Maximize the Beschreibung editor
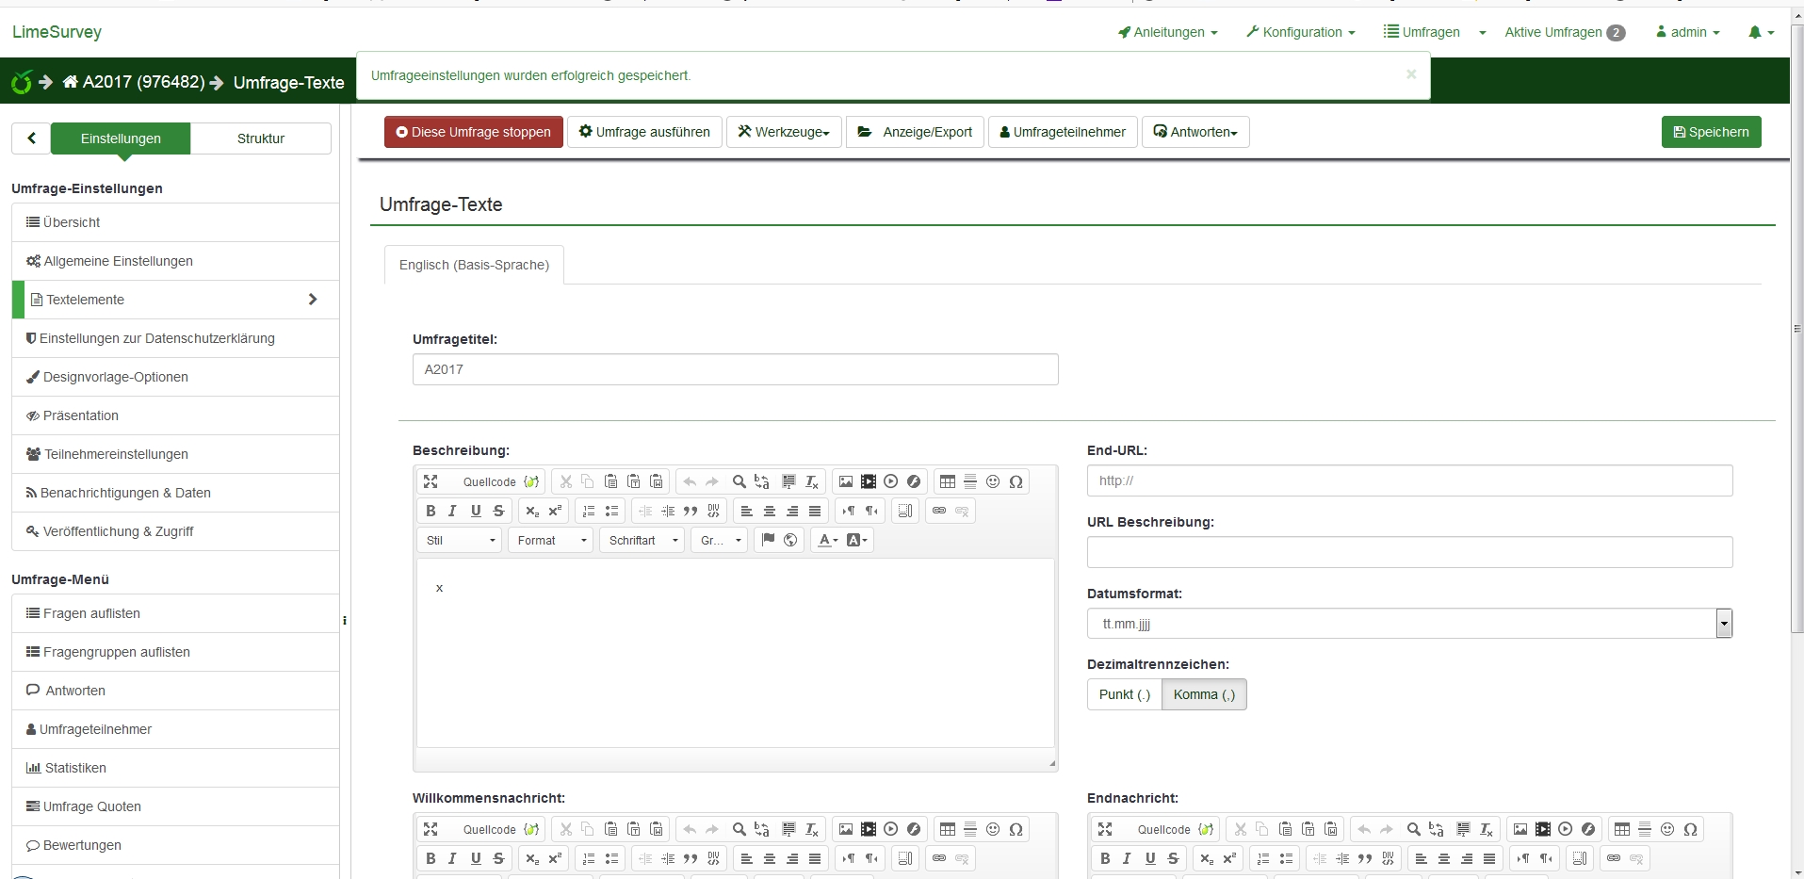Image resolution: width=1804 pixels, height=879 pixels. coord(431,481)
